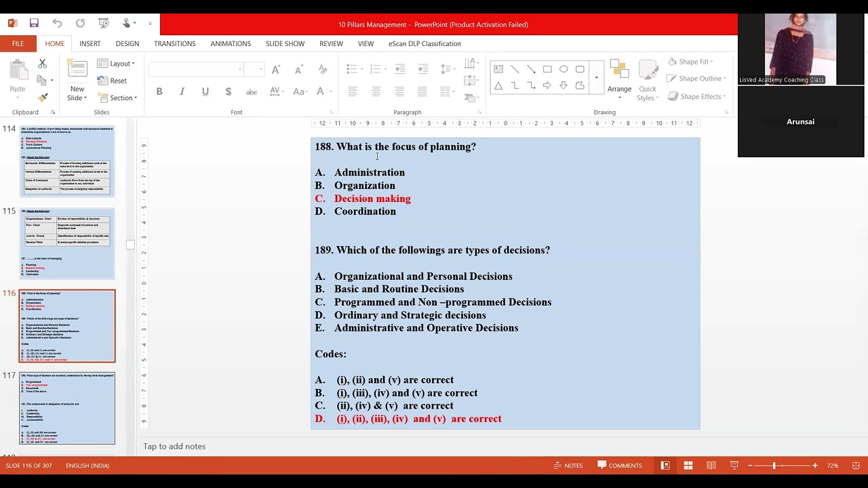
Task: Toggle Align Left paragraph alignment
Action: [353, 91]
